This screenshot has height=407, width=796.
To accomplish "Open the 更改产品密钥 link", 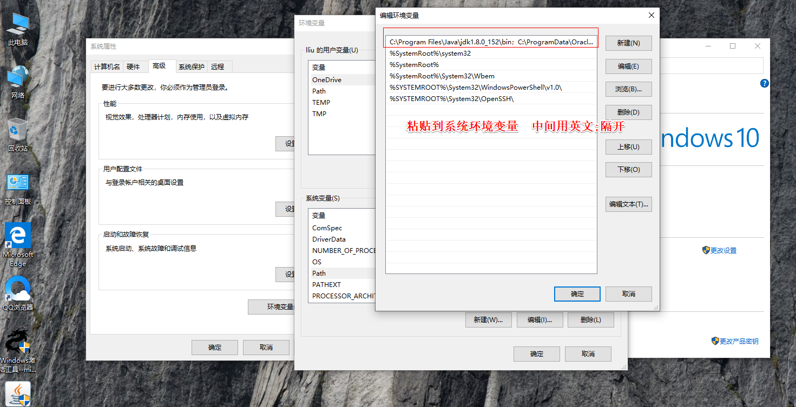I will pyautogui.click(x=735, y=341).
